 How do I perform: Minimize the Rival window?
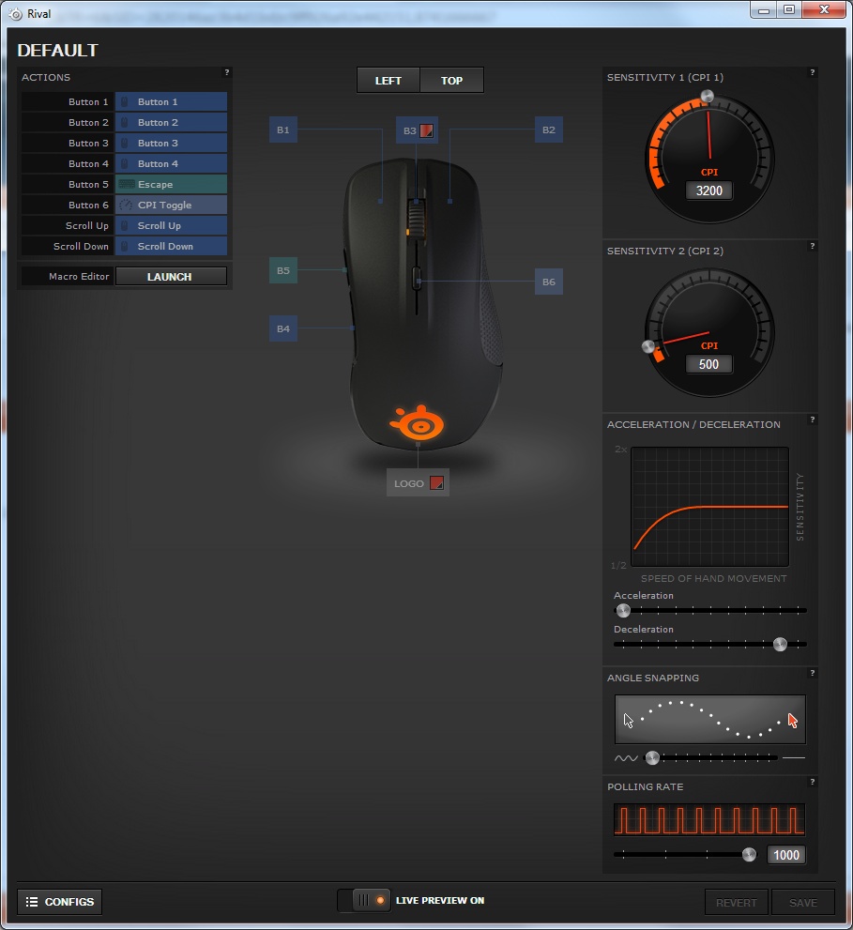tap(764, 10)
